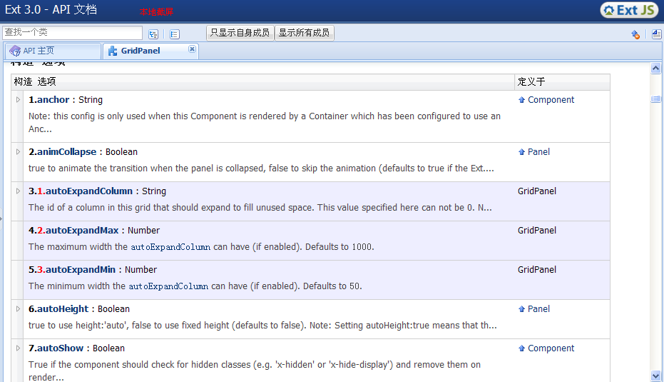Open the Panel link for autoHeight
Image resolution: width=664 pixels, height=382 pixels.
pyautogui.click(x=538, y=309)
